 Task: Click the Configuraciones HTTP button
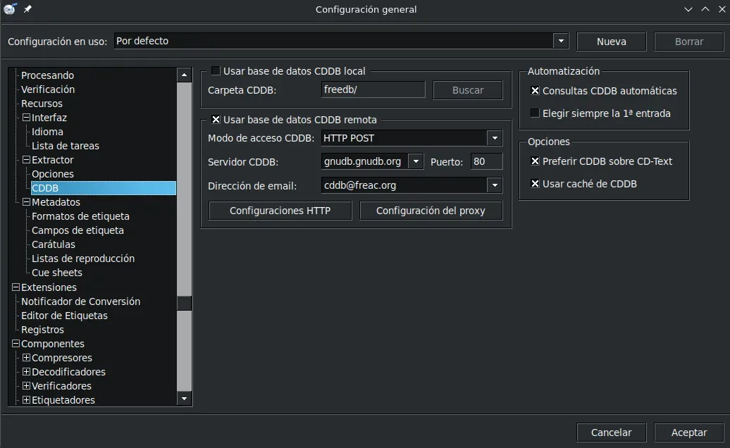point(280,210)
